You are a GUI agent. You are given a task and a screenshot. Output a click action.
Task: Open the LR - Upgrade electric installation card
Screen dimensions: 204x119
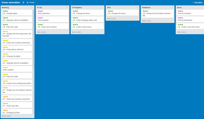click(x=17, y=62)
